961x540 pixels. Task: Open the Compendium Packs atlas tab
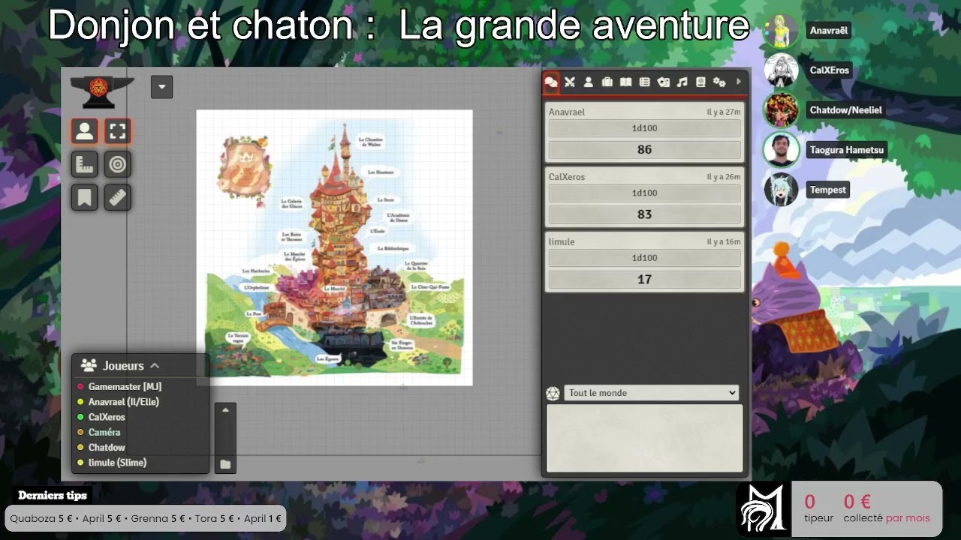pos(700,82)
